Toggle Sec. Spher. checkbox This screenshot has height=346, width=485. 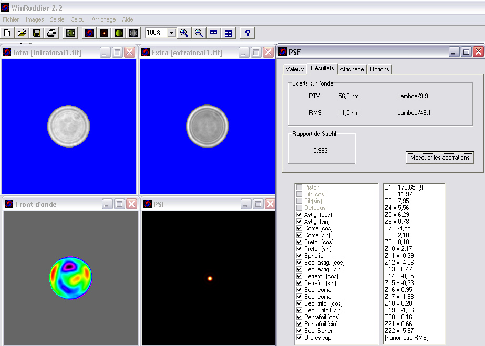tap(299, 331)
